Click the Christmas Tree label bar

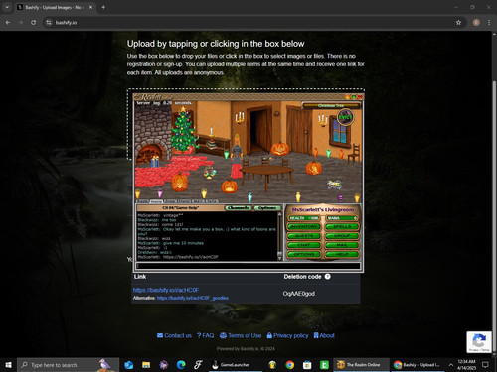pyautogui.click(x=331, y=105)
